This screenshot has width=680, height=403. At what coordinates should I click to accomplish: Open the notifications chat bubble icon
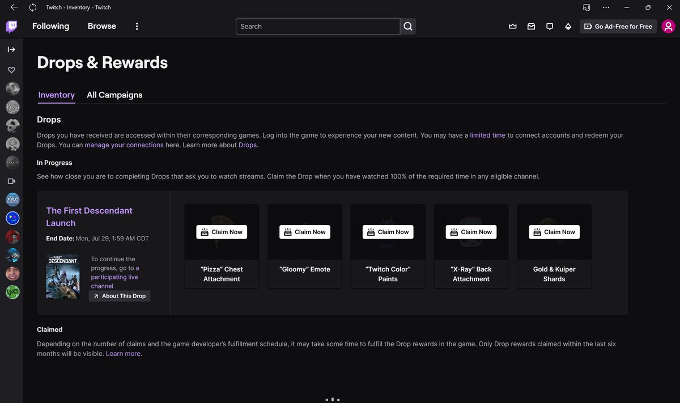click(x=549, y=26)
